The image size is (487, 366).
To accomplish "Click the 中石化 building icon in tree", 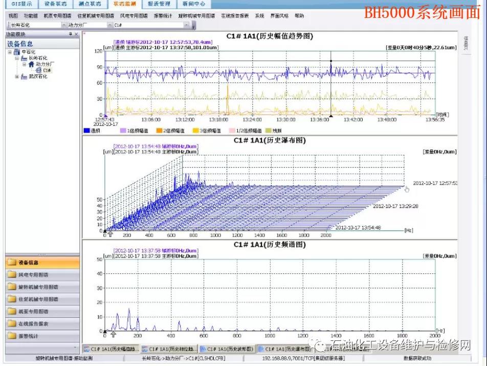I will tap(17, 52).
